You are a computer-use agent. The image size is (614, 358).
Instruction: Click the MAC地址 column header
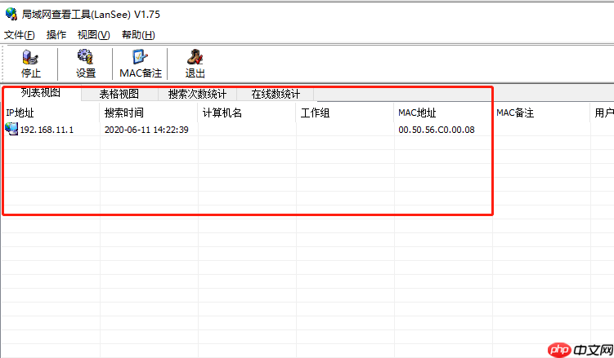click(x=443, y=113)
